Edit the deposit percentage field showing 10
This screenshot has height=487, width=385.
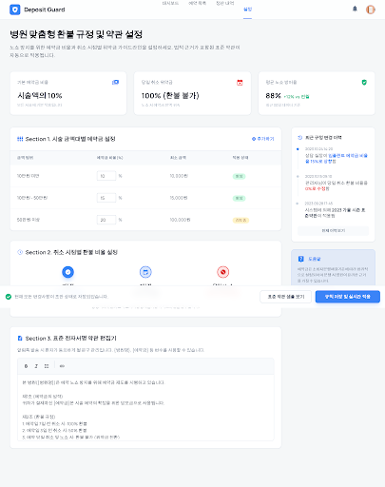106,176
